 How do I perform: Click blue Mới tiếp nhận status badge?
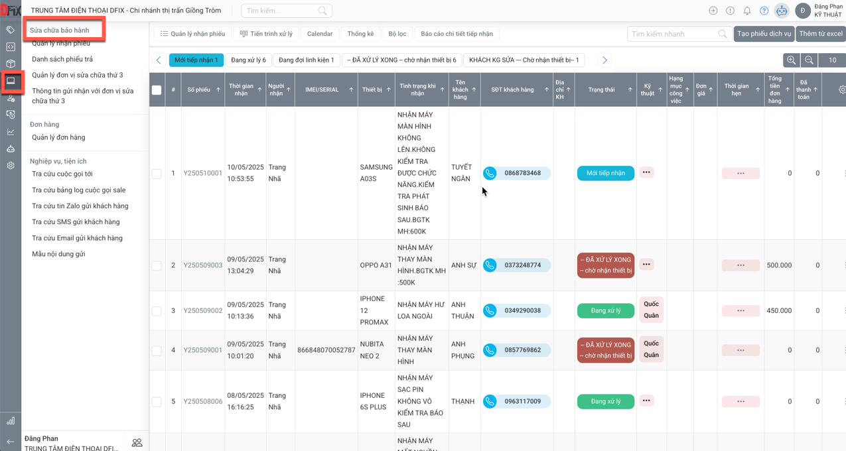(606, 173)
